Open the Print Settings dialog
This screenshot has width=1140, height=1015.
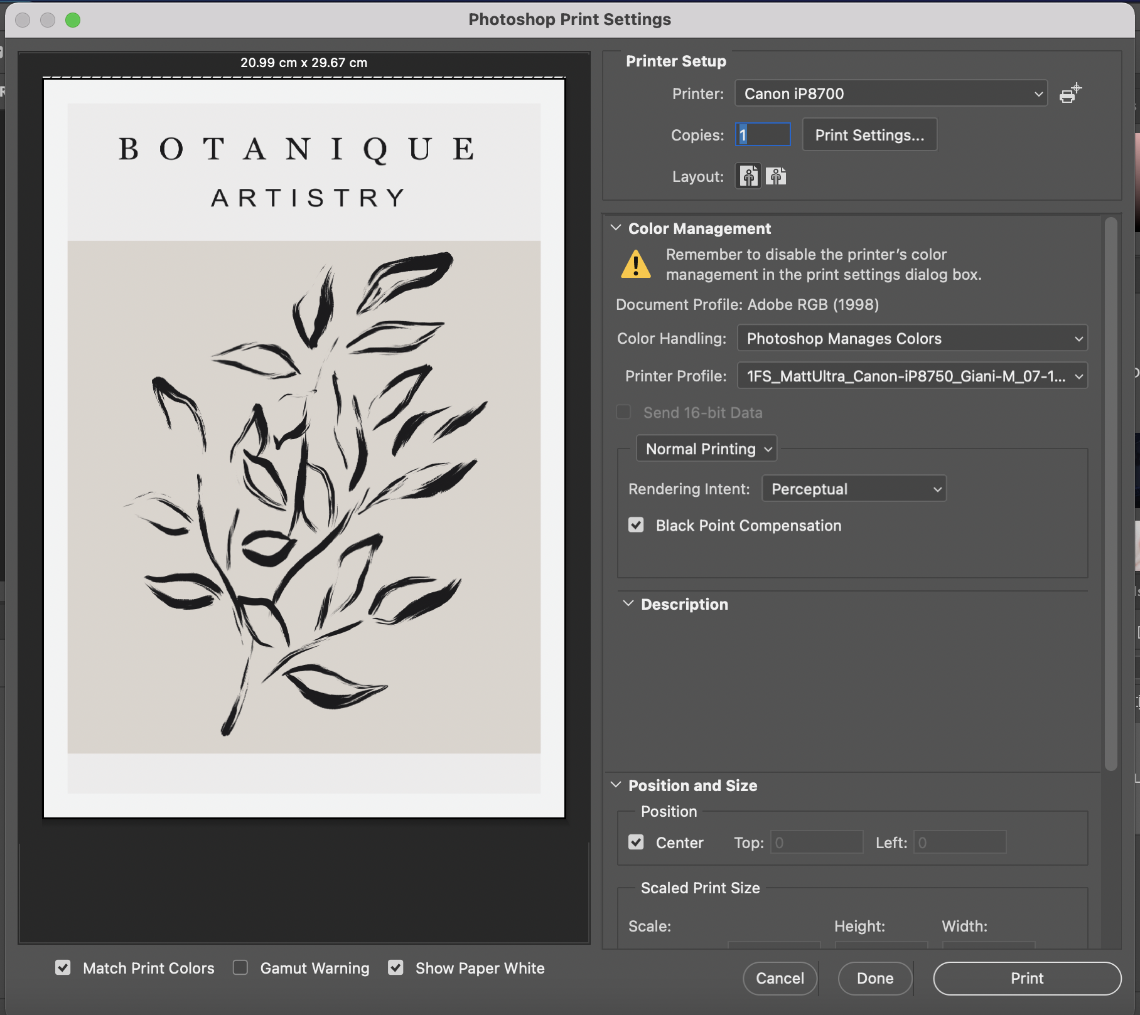(x=869, y=135)
